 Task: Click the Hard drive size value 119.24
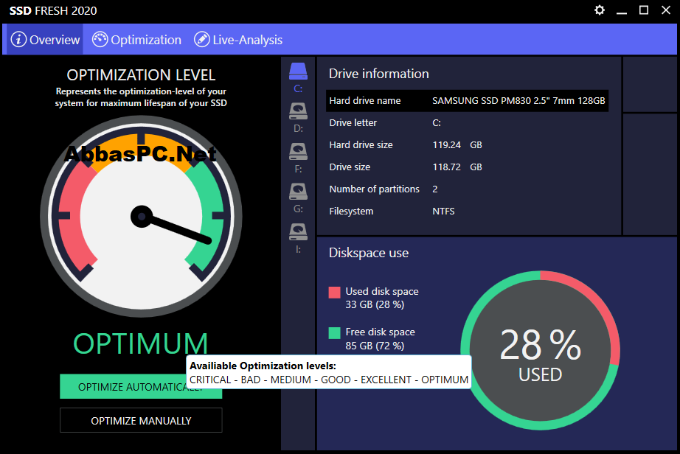pos(446,144)
